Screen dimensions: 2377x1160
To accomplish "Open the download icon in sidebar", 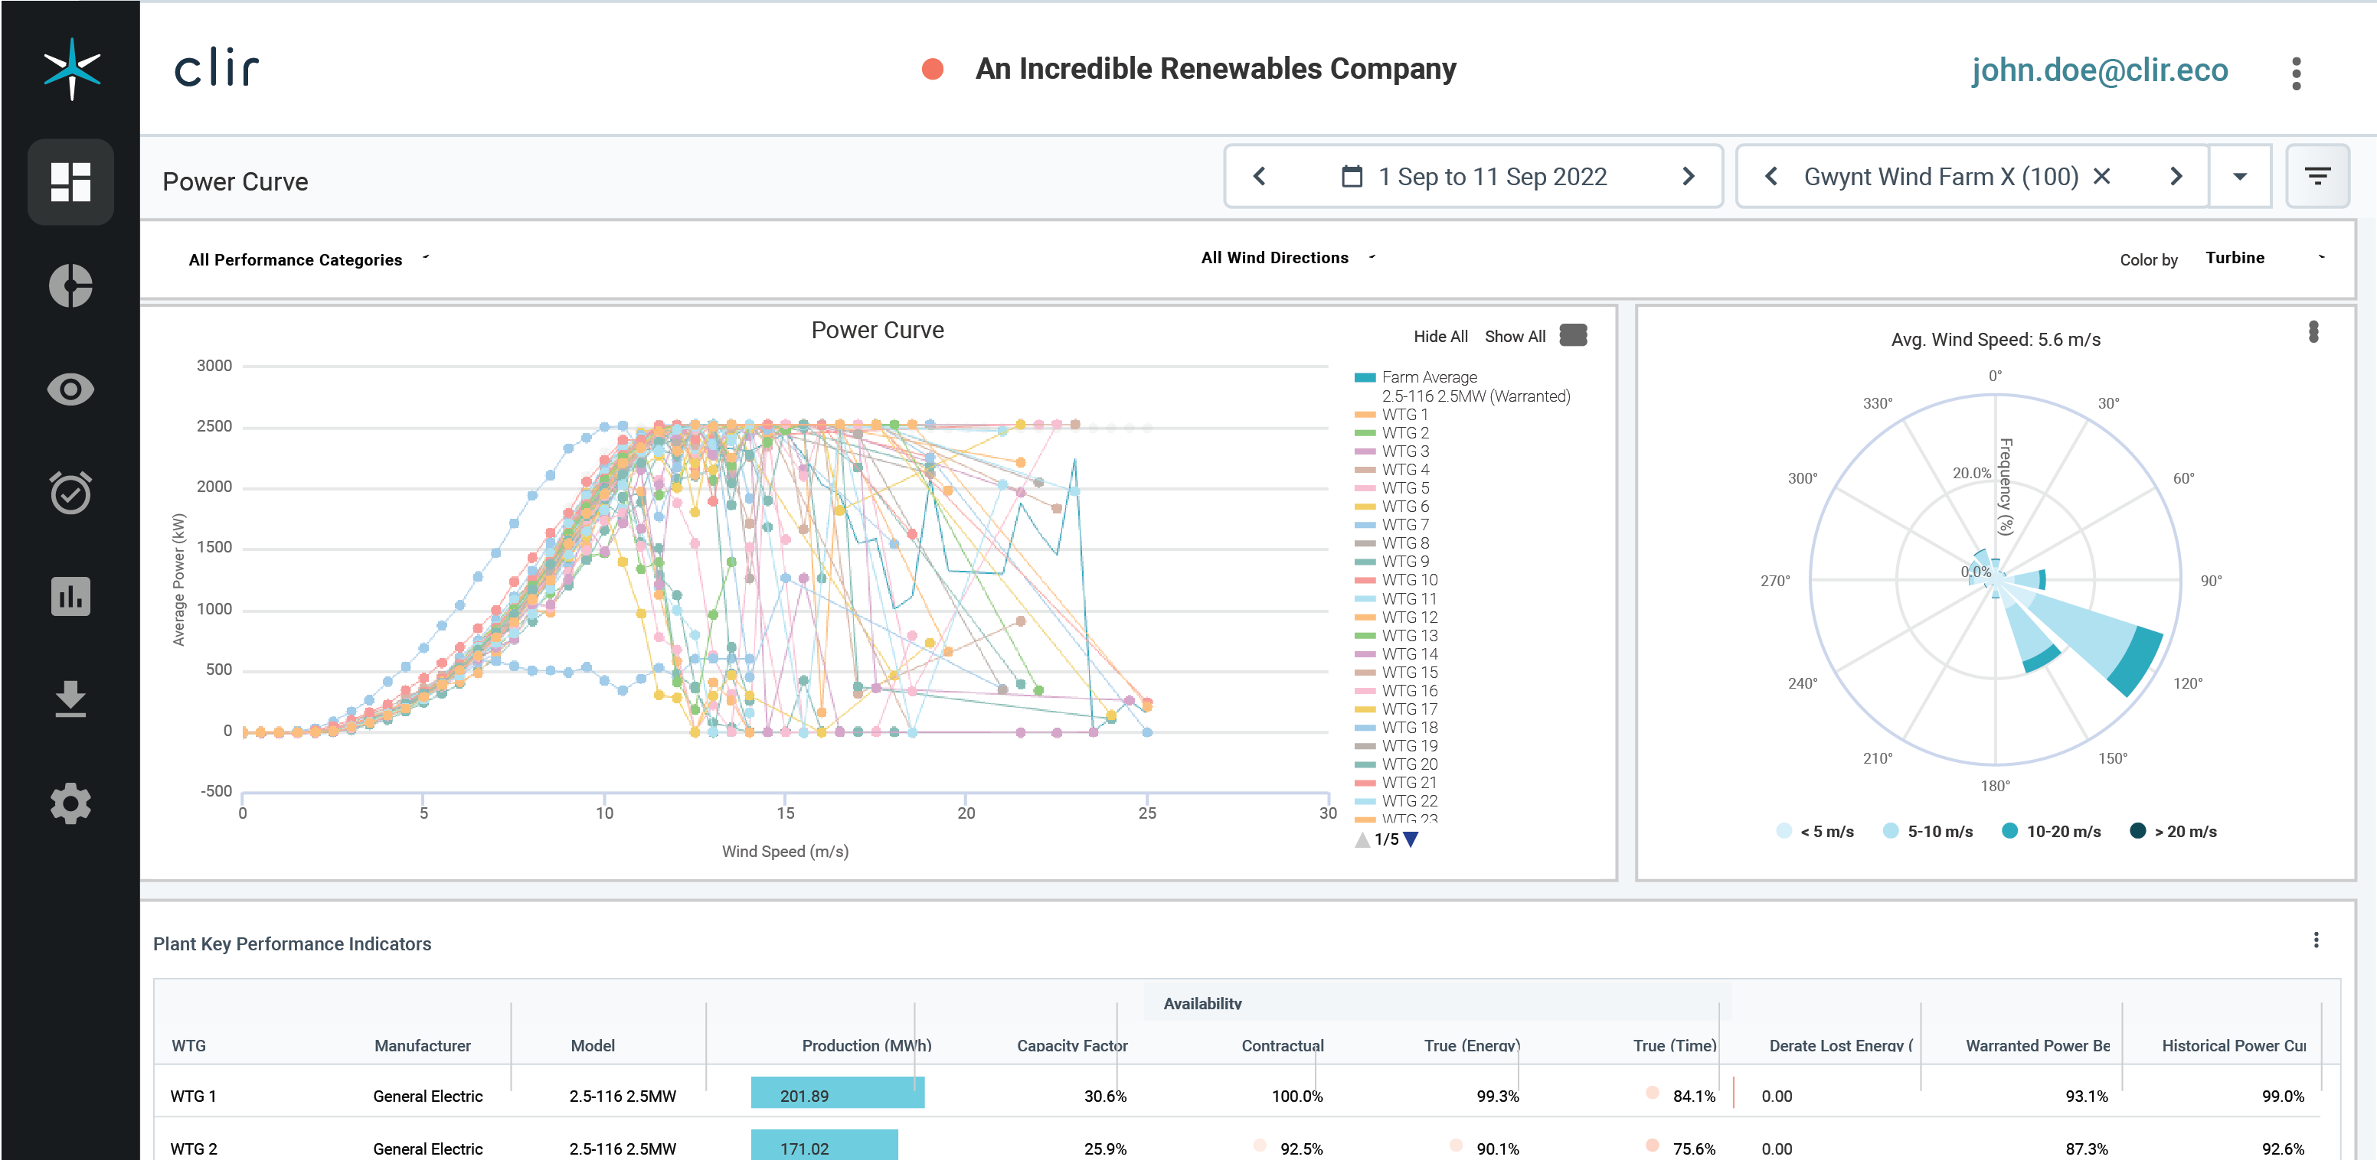I will [x=70, y=699].
